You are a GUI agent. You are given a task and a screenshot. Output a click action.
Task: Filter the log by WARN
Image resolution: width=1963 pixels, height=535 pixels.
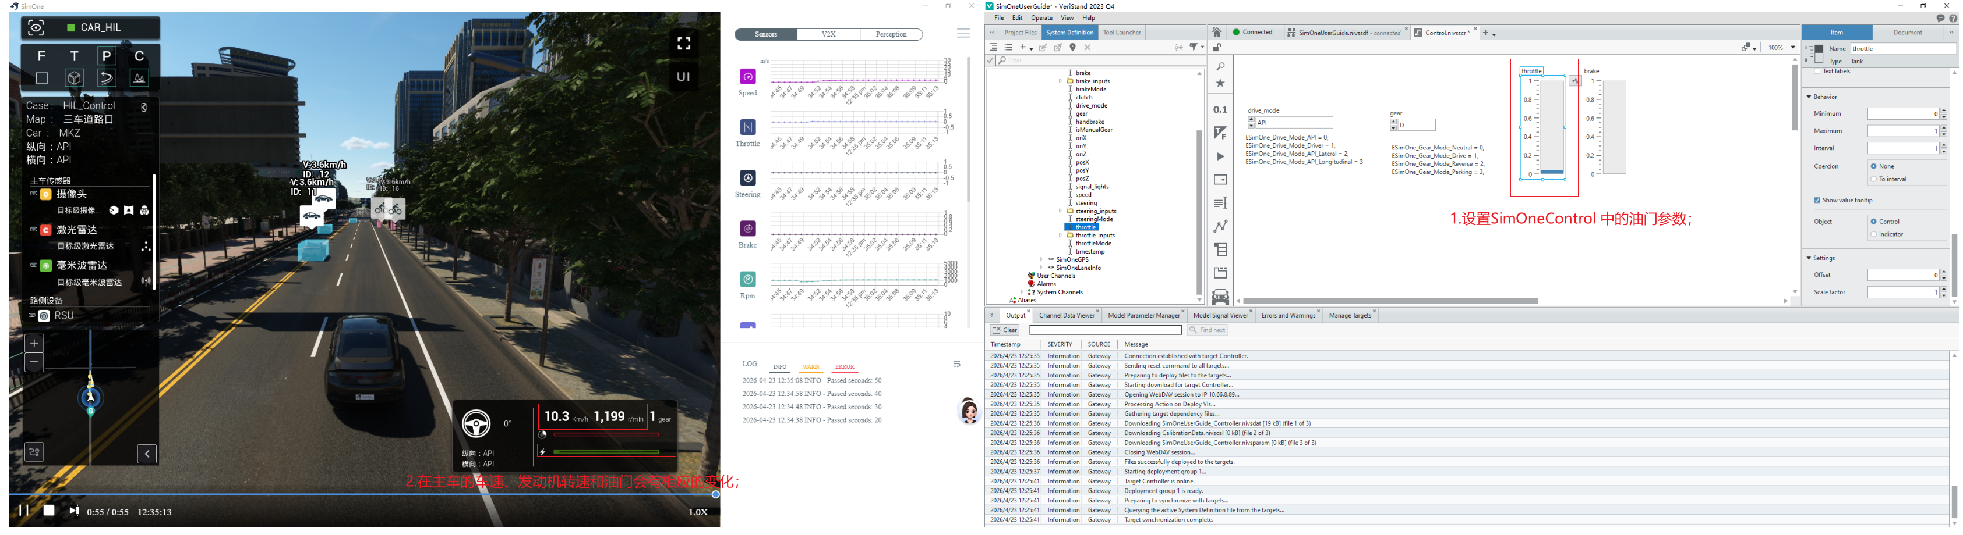point(811,367)
